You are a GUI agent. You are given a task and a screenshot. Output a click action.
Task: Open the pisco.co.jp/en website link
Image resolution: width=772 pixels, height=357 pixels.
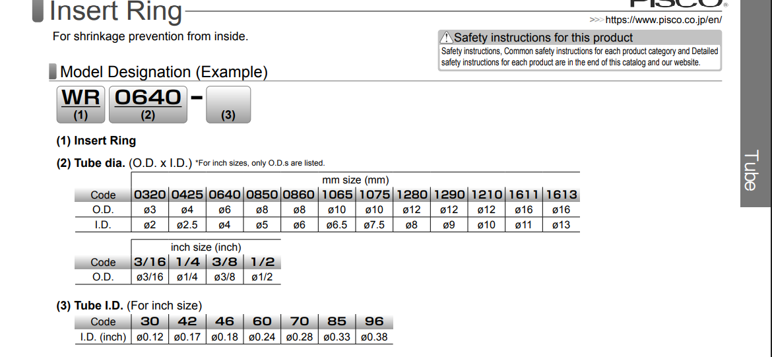(663, 20)
